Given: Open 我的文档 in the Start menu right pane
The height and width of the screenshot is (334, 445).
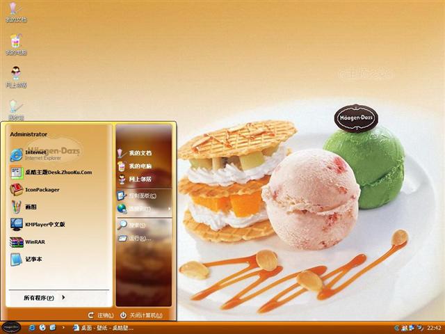Looking at the screenshot, I should (134, 153).
